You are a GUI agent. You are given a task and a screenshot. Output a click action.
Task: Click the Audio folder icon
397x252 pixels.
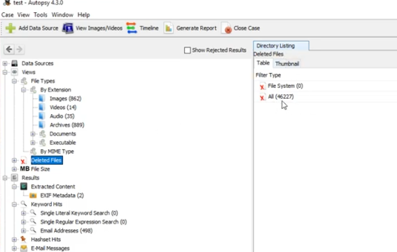pos(42,116)
